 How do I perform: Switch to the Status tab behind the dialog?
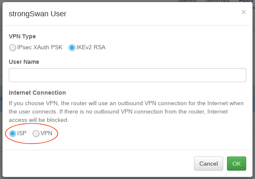pyautogui.click(x=187, y=1)
